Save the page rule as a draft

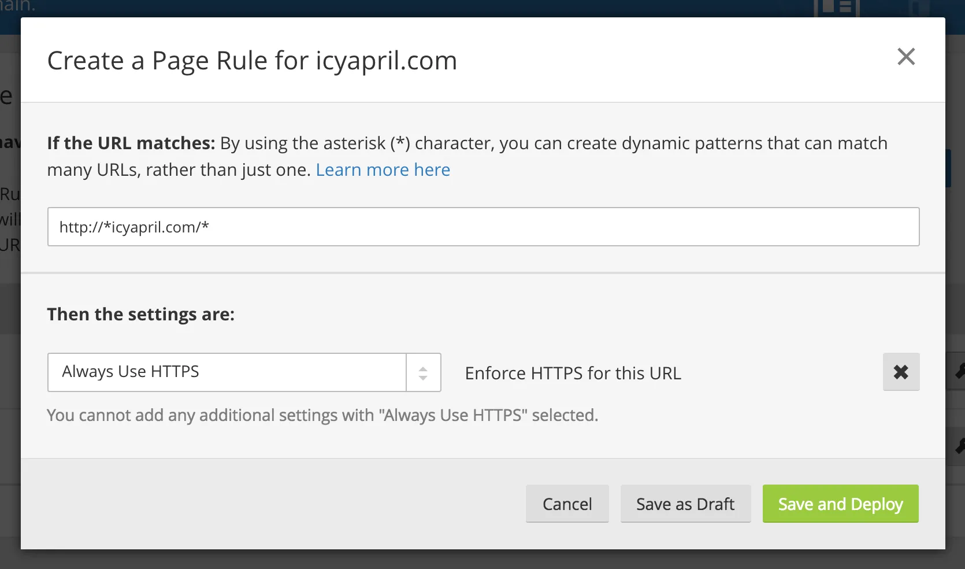click(x=685, y=504)
